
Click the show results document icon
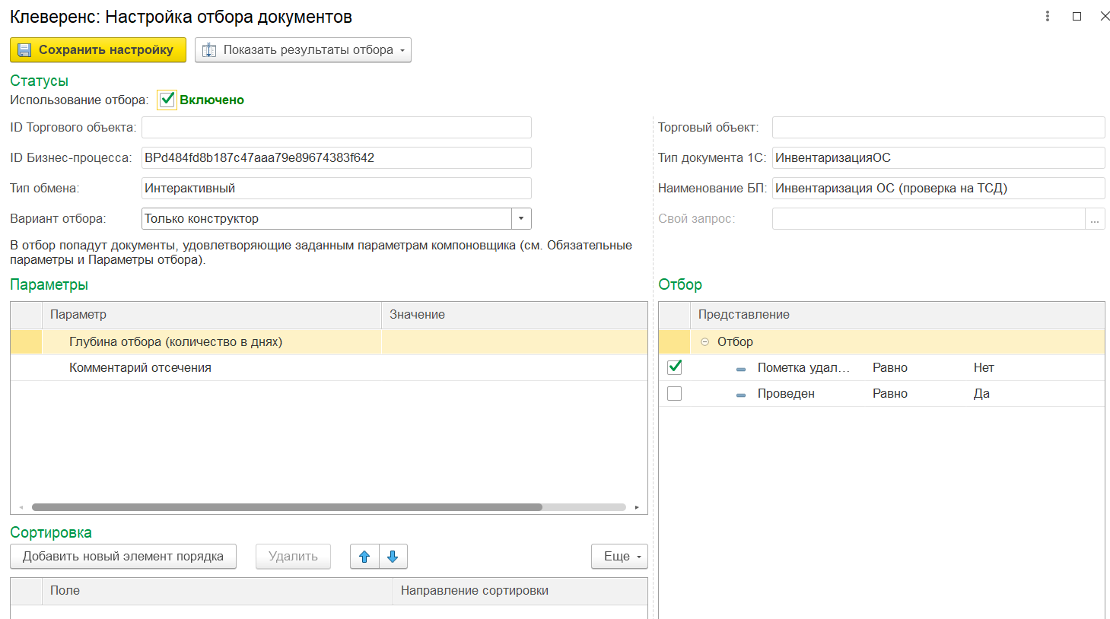209,50
